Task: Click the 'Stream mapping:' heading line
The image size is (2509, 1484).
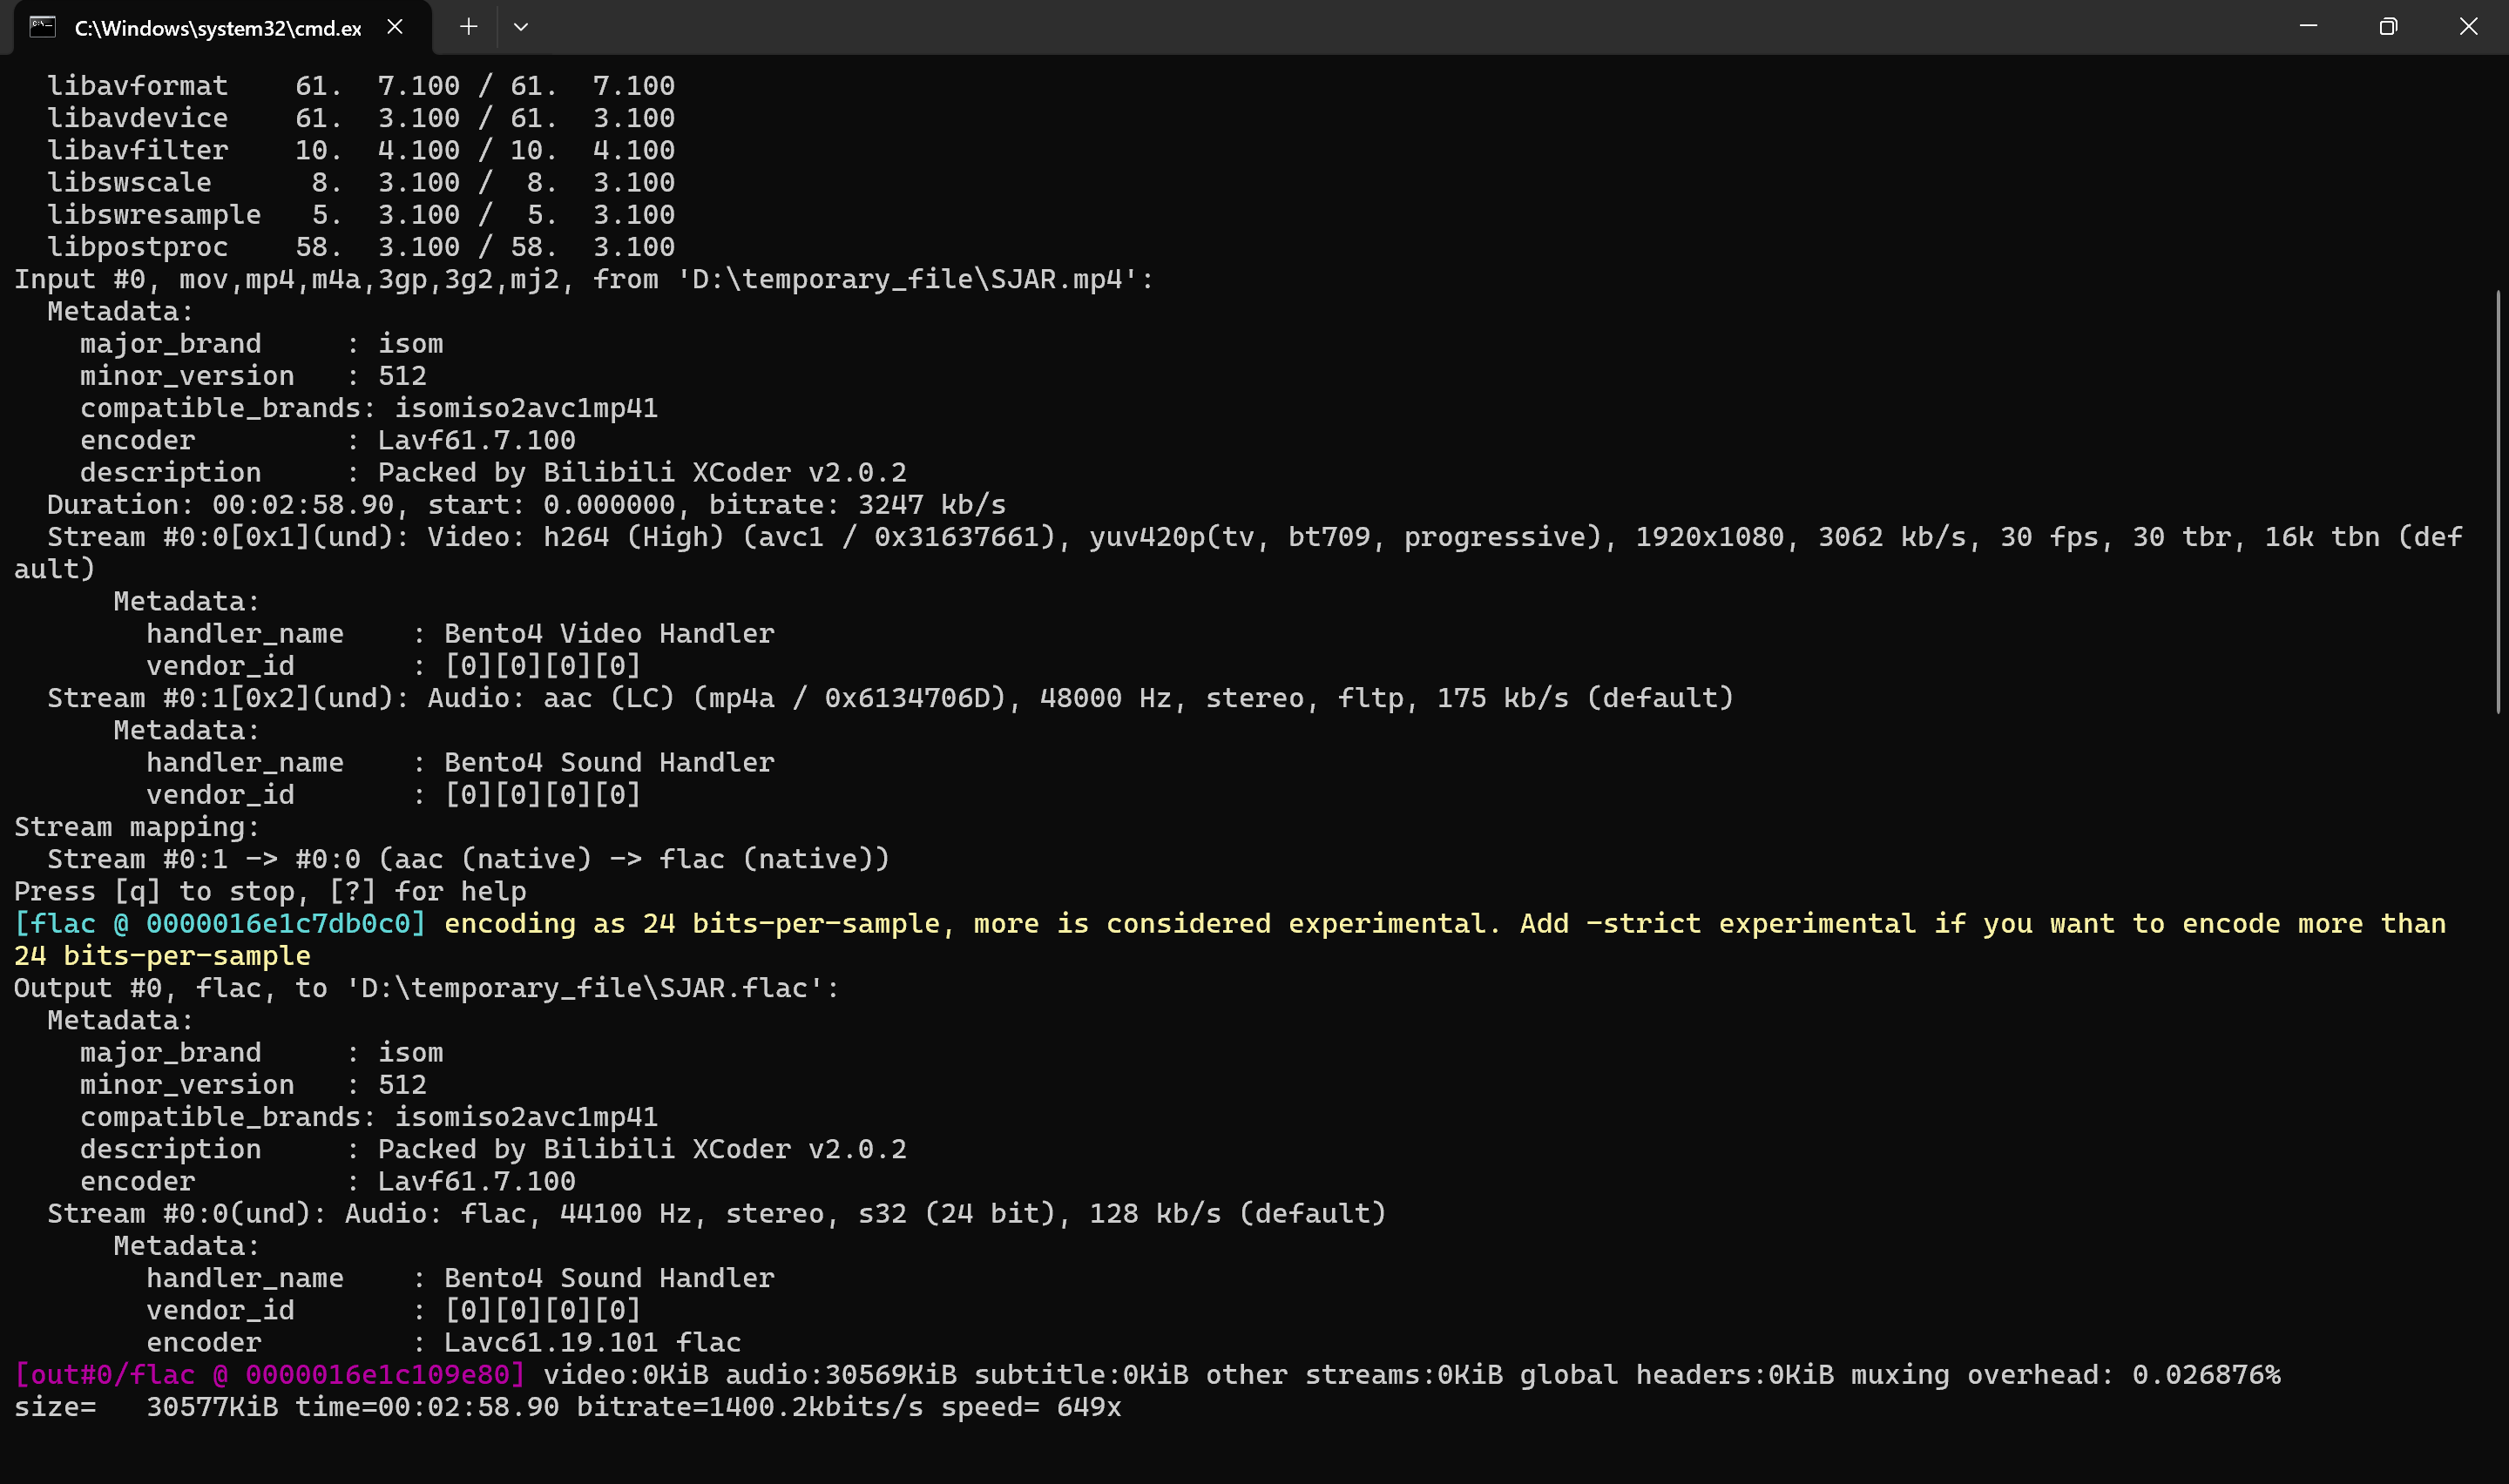Action: click(x=136, y=827)
